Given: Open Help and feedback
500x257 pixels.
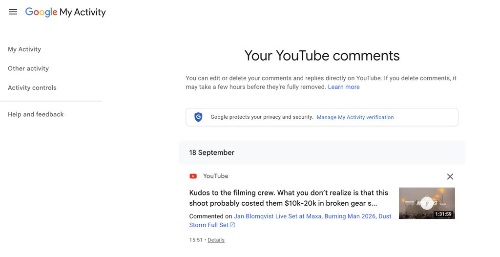Looking at the screenshot, I should coord(36,114).
